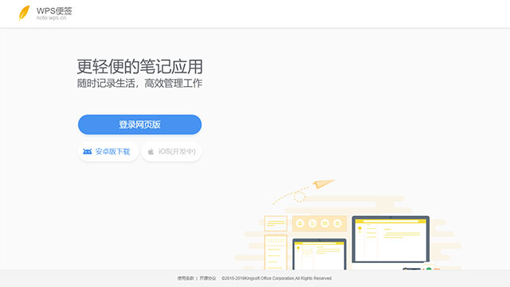
Task: Click the subtitle 随时记录生活,高效管理工作
Action: coord(139,83)
